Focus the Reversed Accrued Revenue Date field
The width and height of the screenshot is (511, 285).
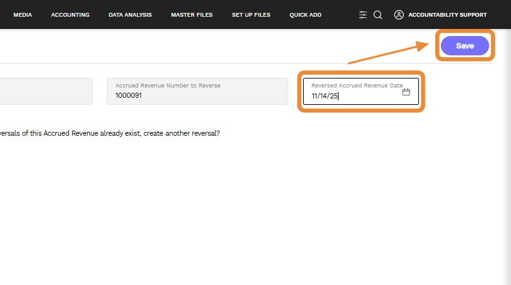[361, 91]
